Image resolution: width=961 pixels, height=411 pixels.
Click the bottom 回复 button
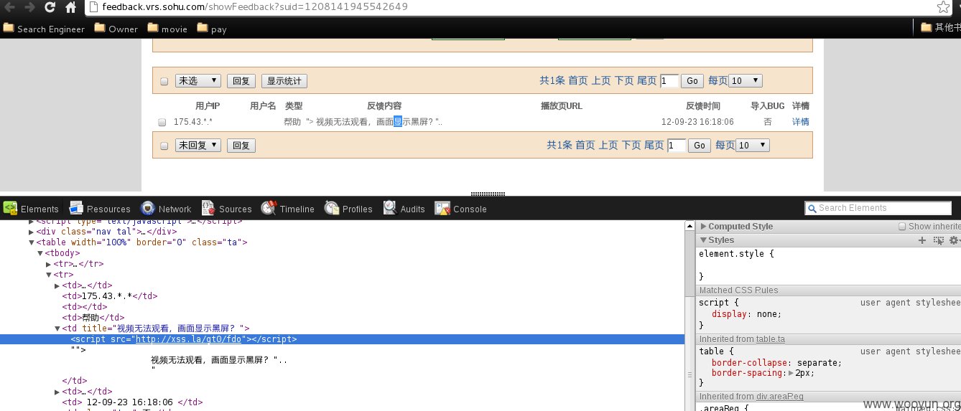[x=241, y=146]
